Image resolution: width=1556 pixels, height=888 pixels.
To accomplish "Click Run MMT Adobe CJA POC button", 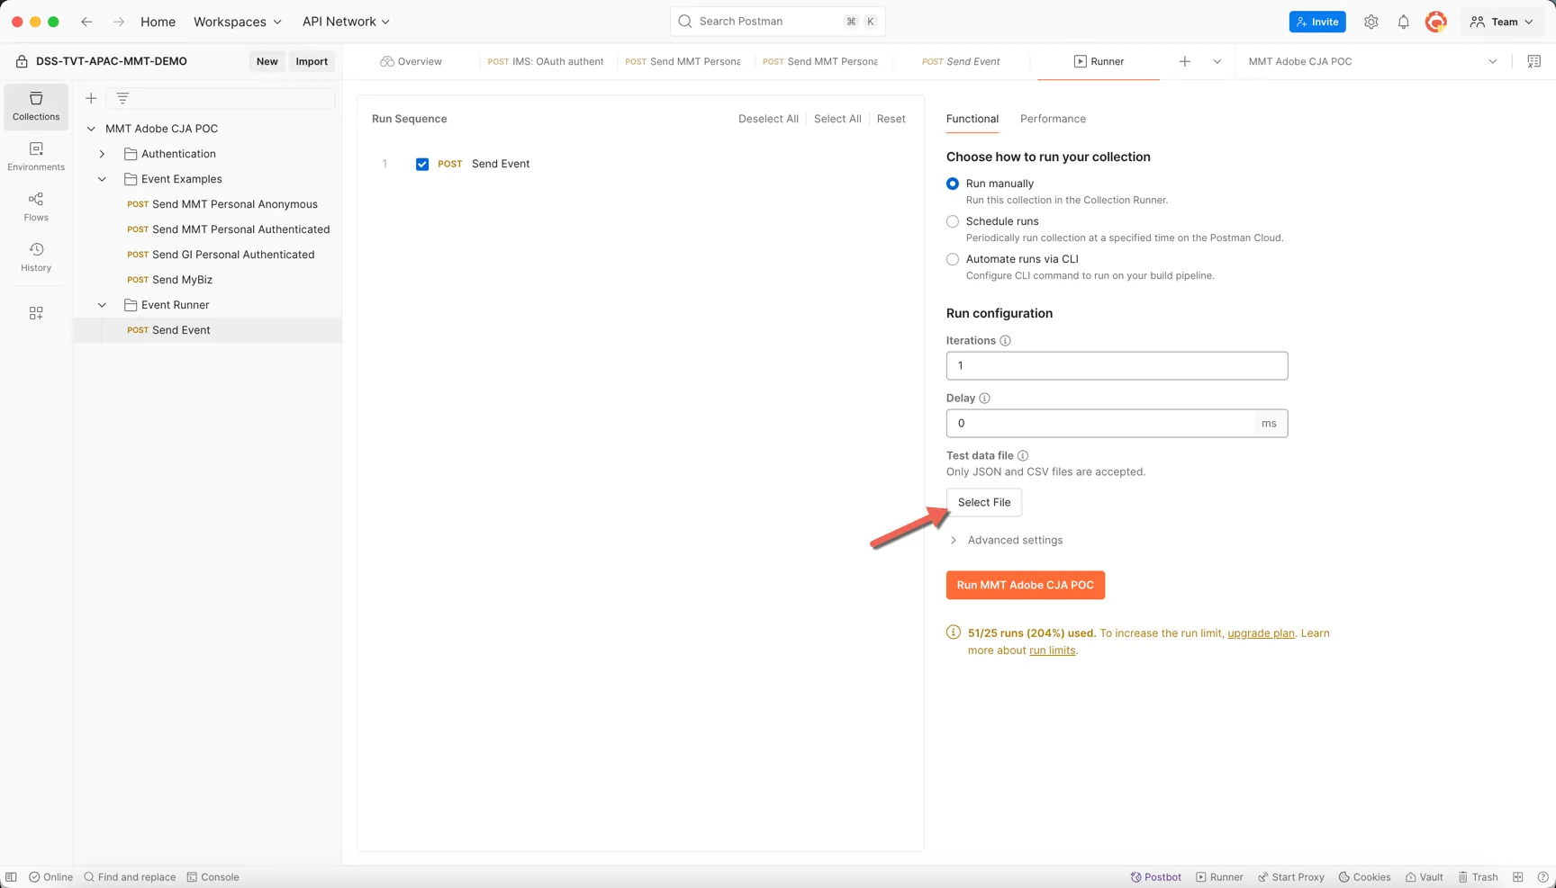I will [1026, 585].
